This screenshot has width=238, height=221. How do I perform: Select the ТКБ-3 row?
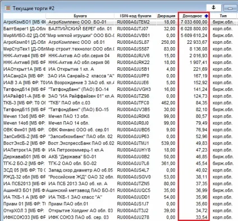click(x=120, y=103)
